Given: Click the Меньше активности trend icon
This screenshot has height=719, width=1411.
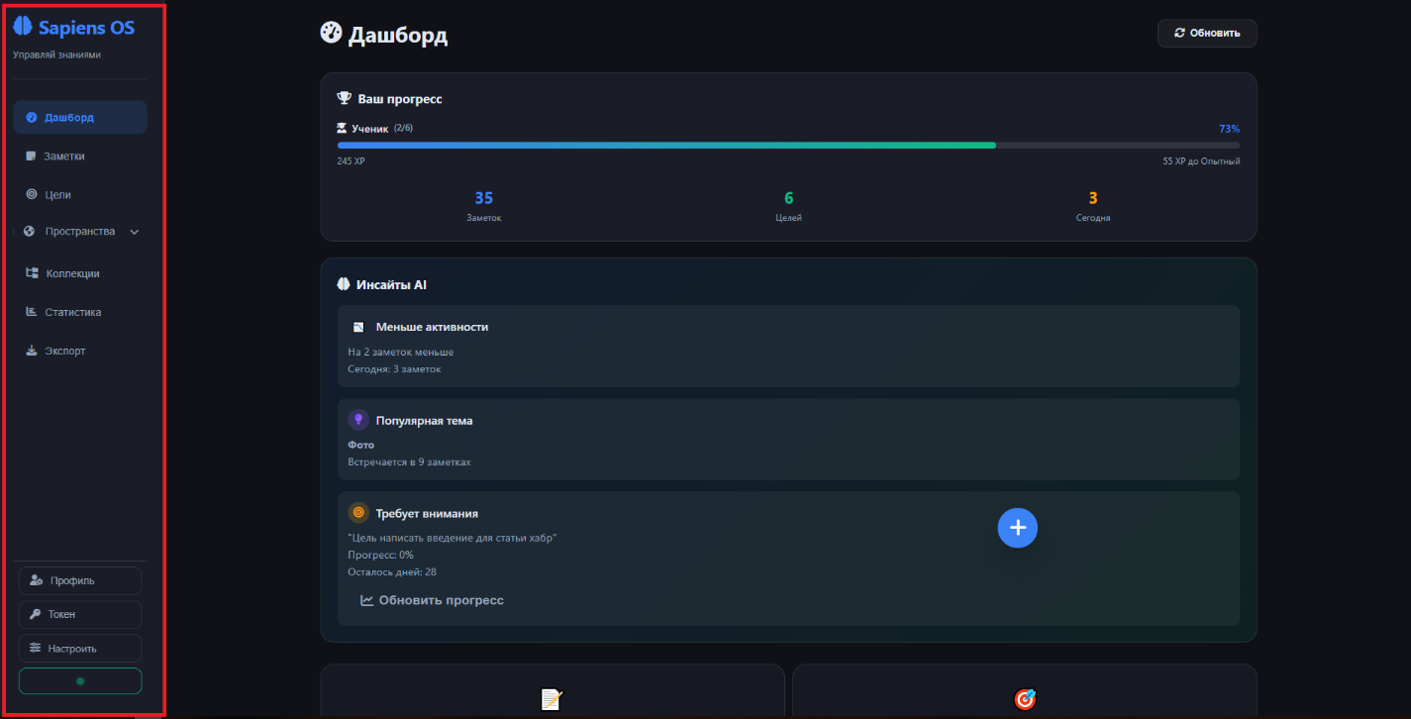Looking at the screenshot, I should coord(358,327).
